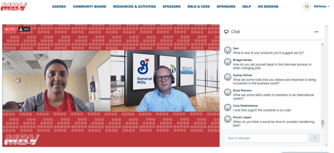Image resolution: width=334 pixels, height=153 pixels.
Task: Click Sam's avatar in the chat
Action: point(228,50)
